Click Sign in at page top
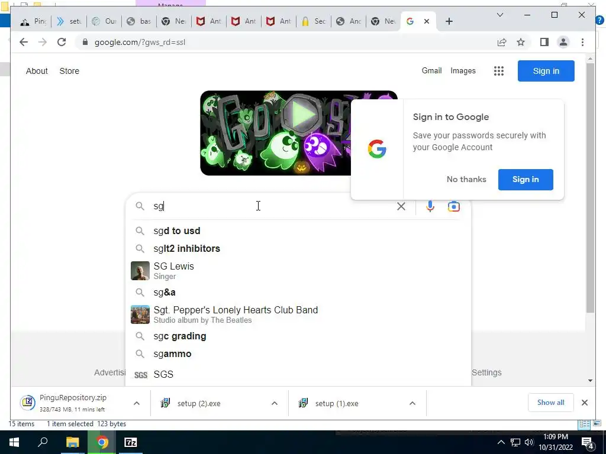 pos(546,71)
